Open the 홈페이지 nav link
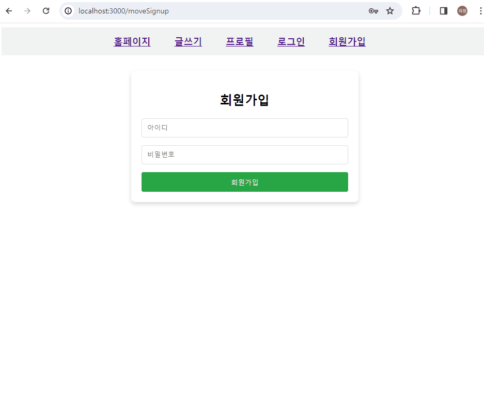This screenshot has height=399, width=484. pos(132,41)
